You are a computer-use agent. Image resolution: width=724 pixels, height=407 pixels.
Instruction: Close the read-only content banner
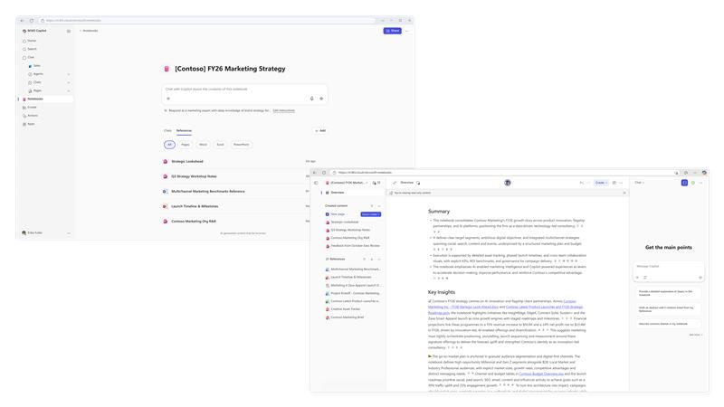(624, 193)
